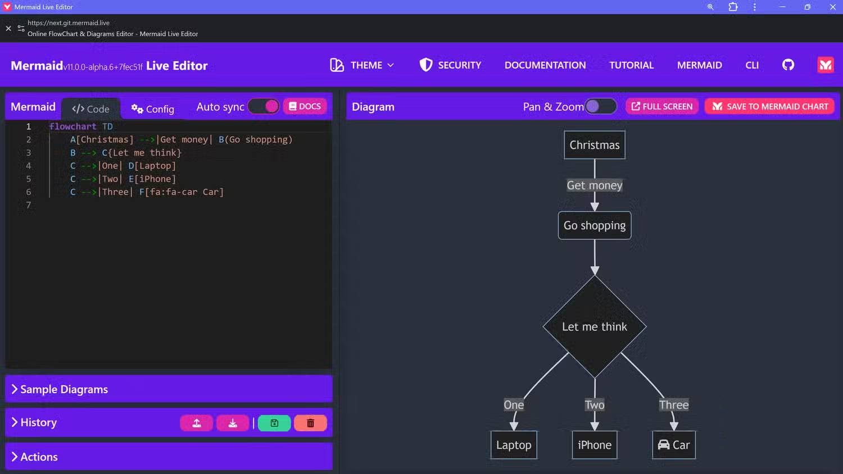The width and height of the screenshot is (843, 474).
Task: Click the Let me think diamond node
Action: (x=595, y=327)
